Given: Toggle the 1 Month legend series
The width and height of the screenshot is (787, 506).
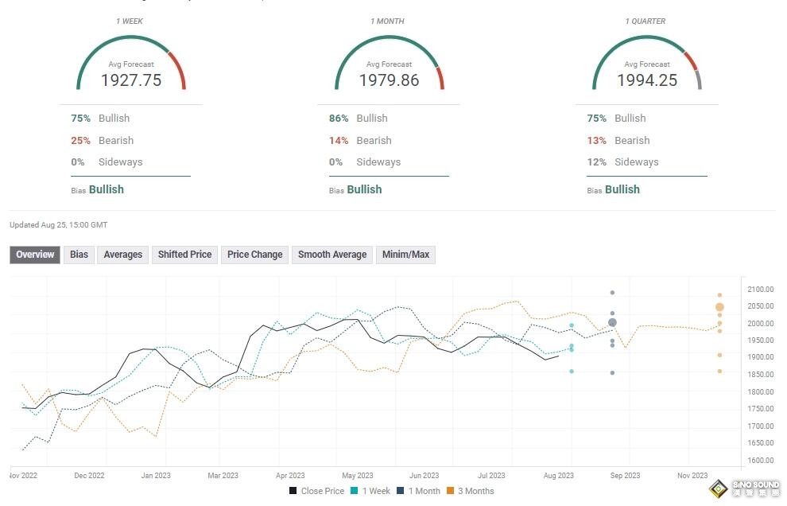Looking at the screenshot, I should (421, 491).
